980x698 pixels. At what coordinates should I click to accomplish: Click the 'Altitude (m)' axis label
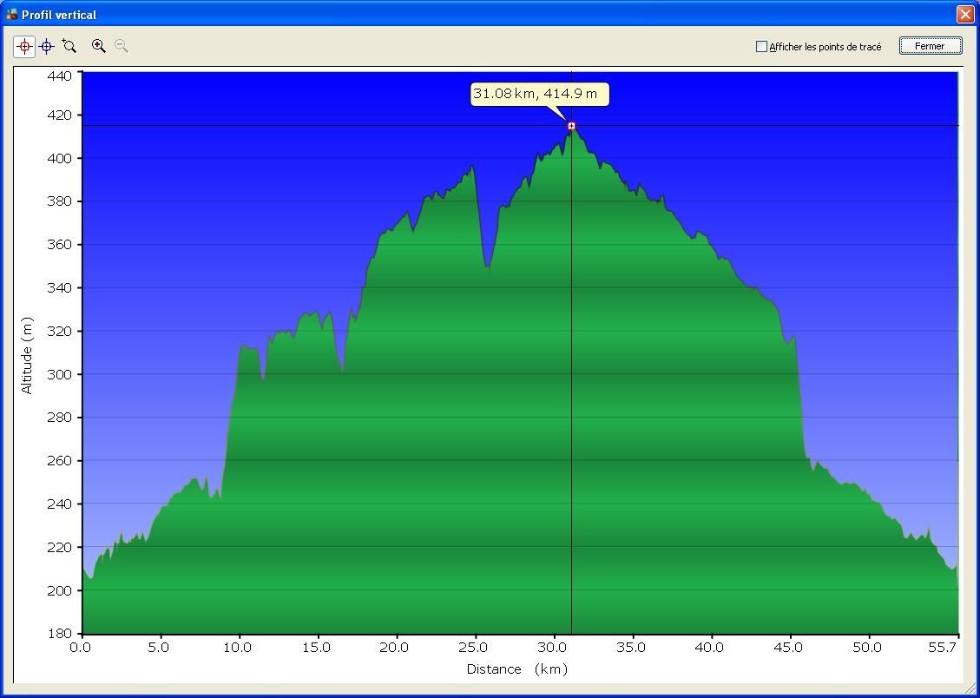27,355
